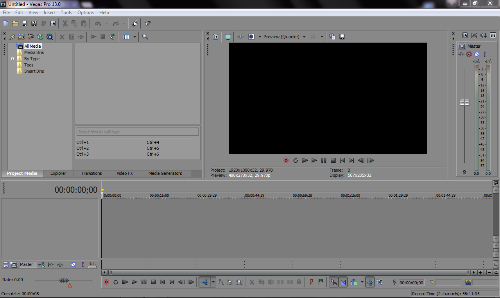Click the Import Media icon in Project Media
The image size is (500, 298).
point(21,37)
